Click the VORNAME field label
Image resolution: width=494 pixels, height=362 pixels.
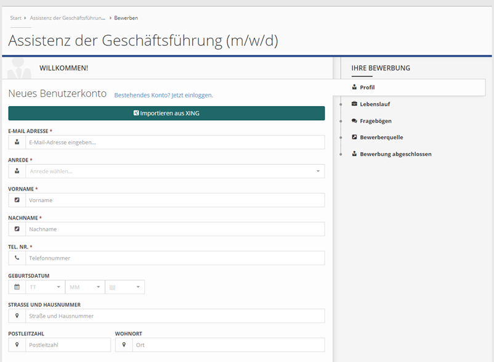[21, 189]
